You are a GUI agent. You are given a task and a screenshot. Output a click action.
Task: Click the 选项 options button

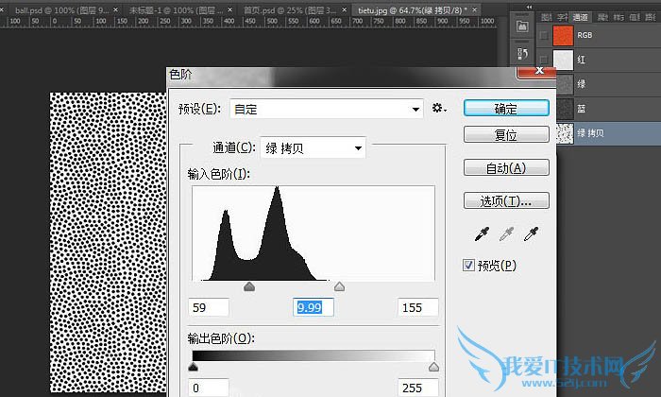pyautogui.click(x=505, y=200)
